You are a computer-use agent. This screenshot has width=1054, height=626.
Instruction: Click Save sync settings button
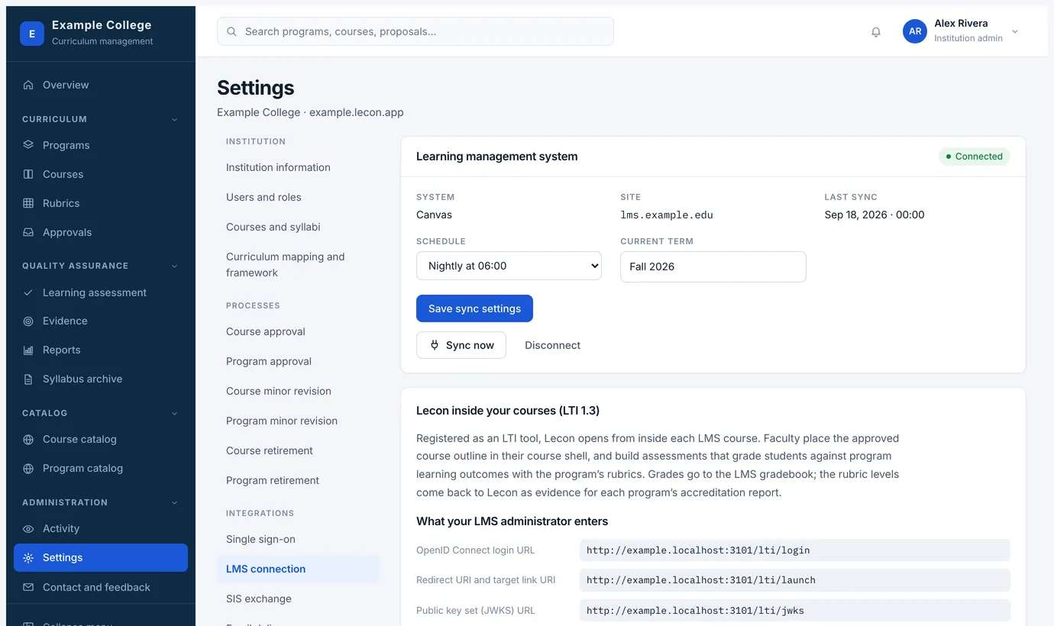click(x=474, y=308)
